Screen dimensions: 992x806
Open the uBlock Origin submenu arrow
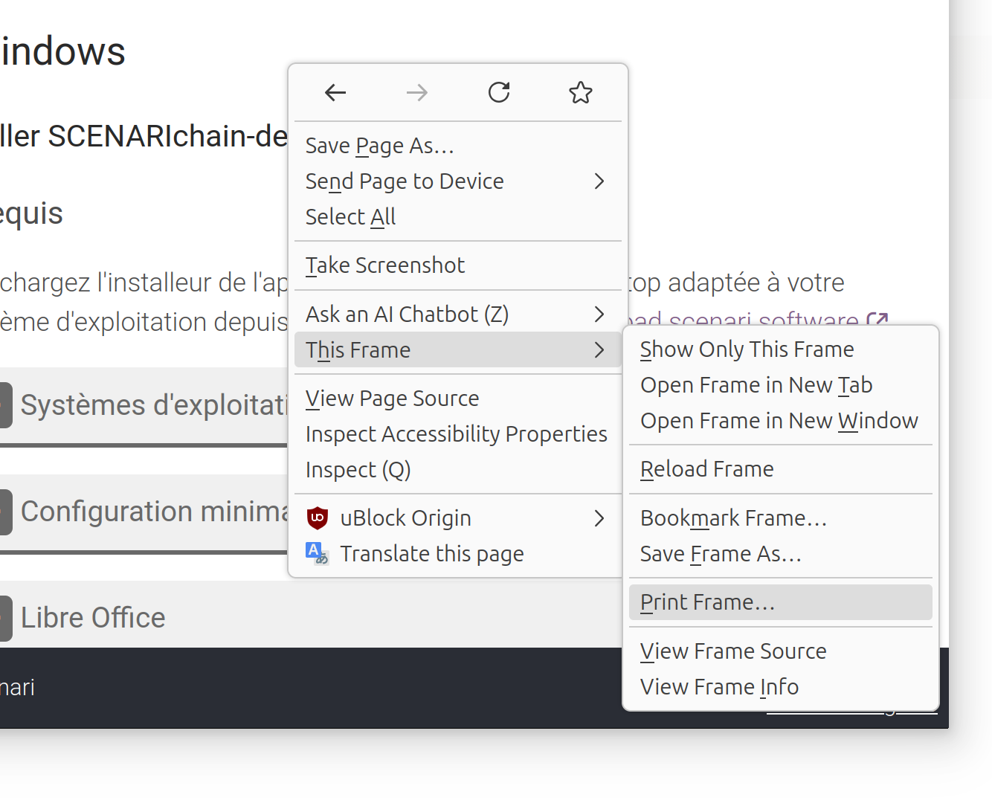coord(599,518)
